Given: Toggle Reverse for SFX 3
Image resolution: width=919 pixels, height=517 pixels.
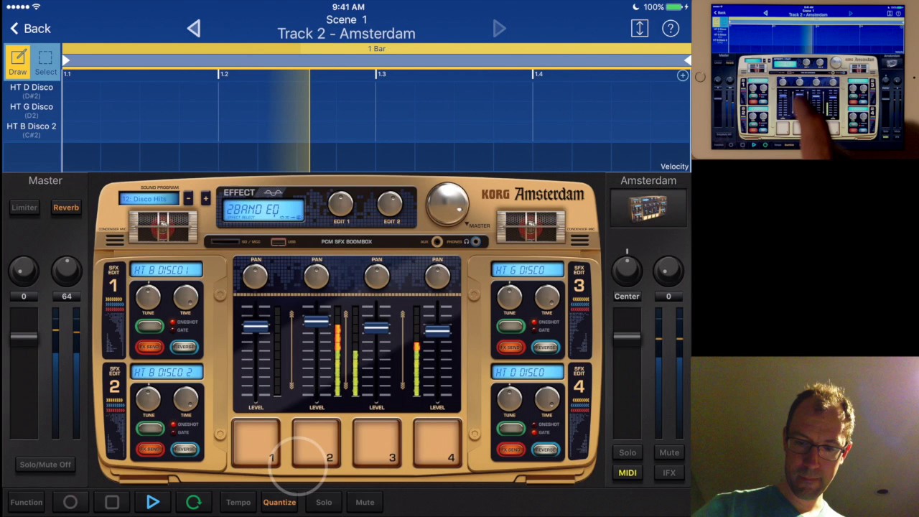Looking at the screenshot, I should pyautogui.click(x=546, y=348).
